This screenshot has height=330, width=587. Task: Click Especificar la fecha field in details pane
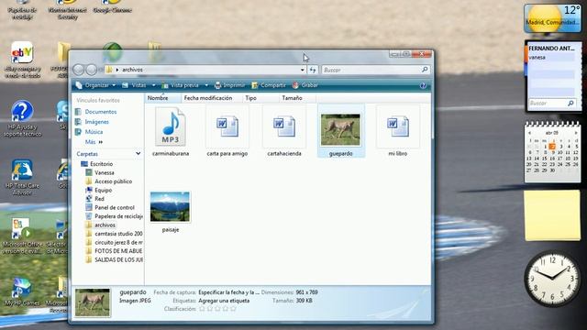tap(228, 292)
